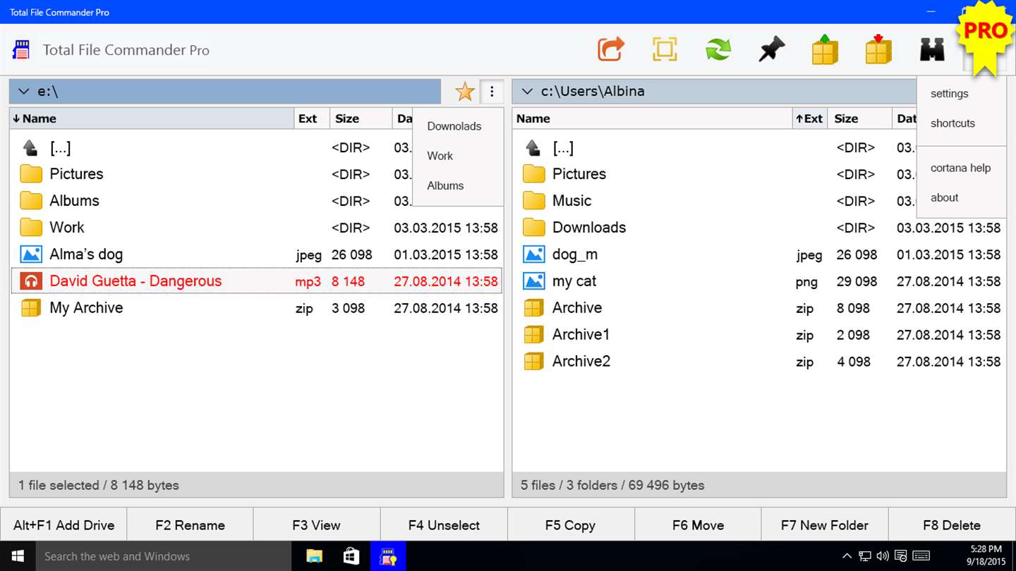Expand the e:\ path dropdown chevron

[x=23, y=92]
